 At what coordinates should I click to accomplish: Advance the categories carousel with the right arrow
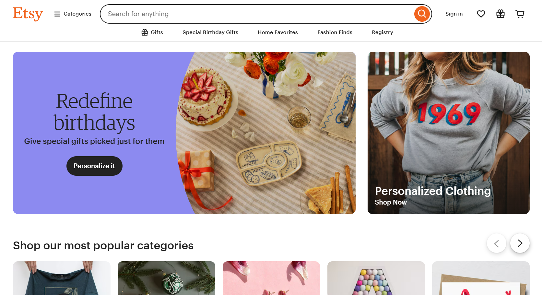[520, 243]
